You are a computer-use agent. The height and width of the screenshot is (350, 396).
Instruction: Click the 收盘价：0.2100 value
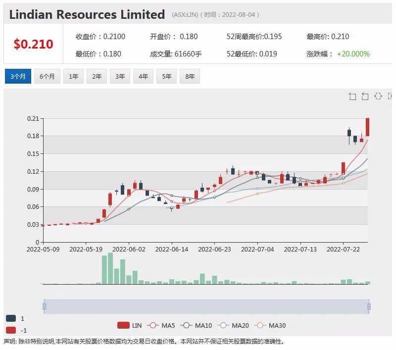click(100, 37)
